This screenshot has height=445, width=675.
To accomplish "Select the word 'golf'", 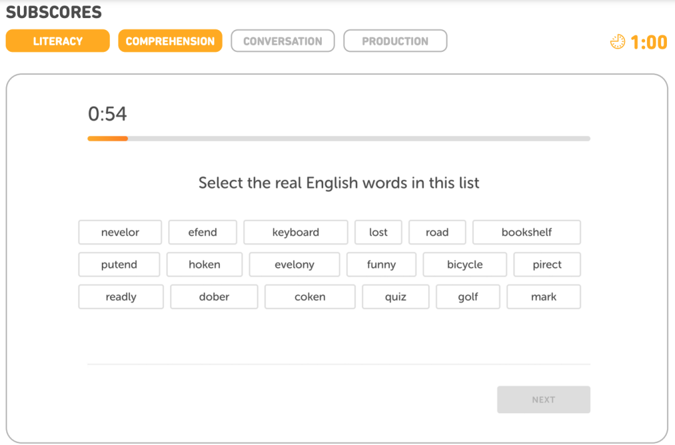I will (467, 297).
